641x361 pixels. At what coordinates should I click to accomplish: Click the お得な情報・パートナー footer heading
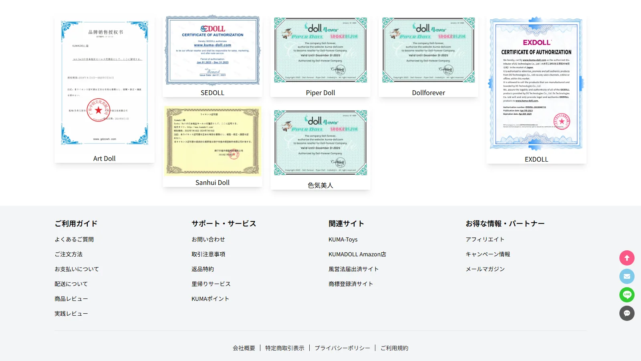pos(505,223)
